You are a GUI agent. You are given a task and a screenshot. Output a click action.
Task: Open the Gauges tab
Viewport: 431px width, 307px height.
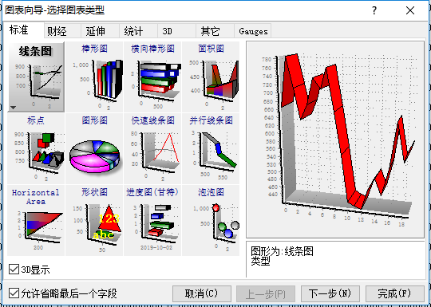[x=253, y=31]
